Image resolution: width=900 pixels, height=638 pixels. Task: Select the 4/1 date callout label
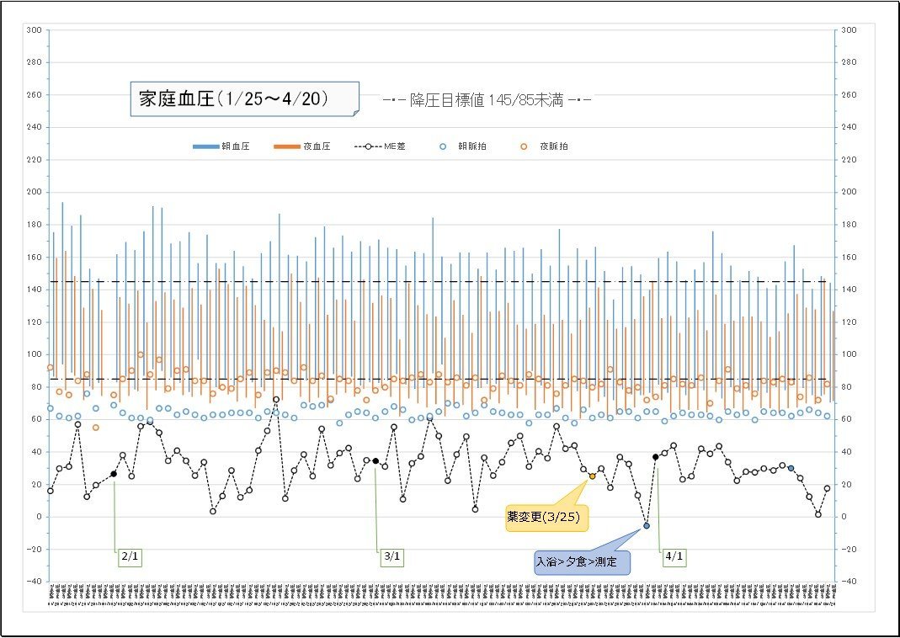click(x=674, y=556)
